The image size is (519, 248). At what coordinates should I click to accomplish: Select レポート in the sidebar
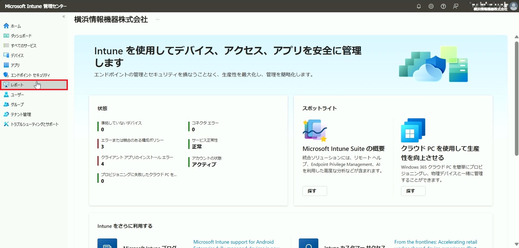click(34, 85)
